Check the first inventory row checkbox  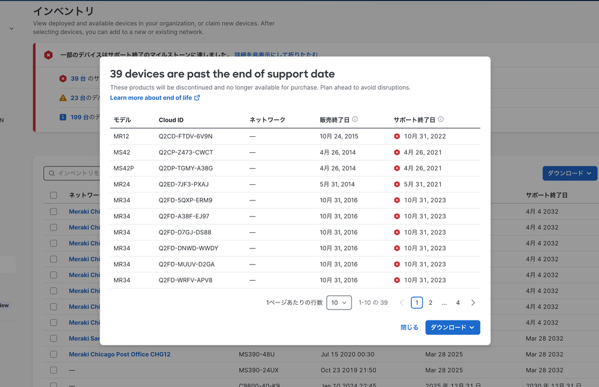[53, 211]
